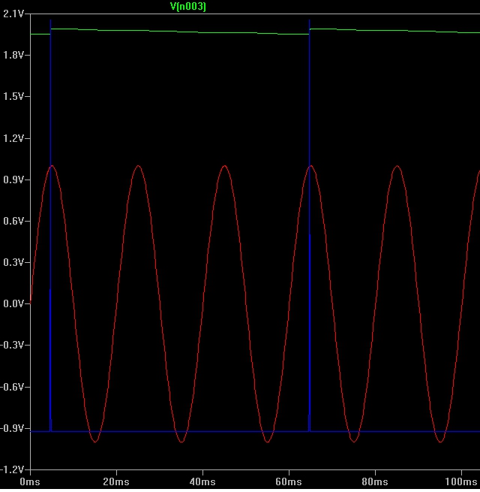Click the 0.9V vertical axis label

pos(13,180)
